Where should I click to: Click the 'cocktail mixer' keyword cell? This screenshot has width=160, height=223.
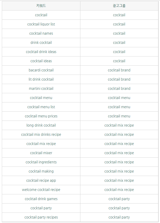pos(41,153)
